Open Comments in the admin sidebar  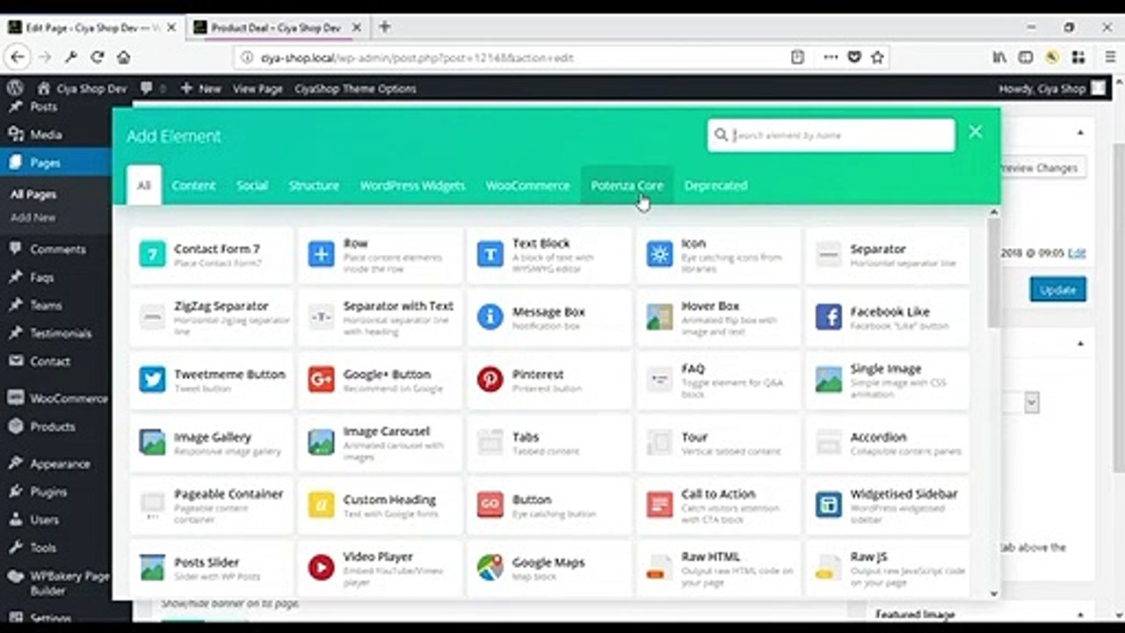pyautogui.click(x=56, y=249)
